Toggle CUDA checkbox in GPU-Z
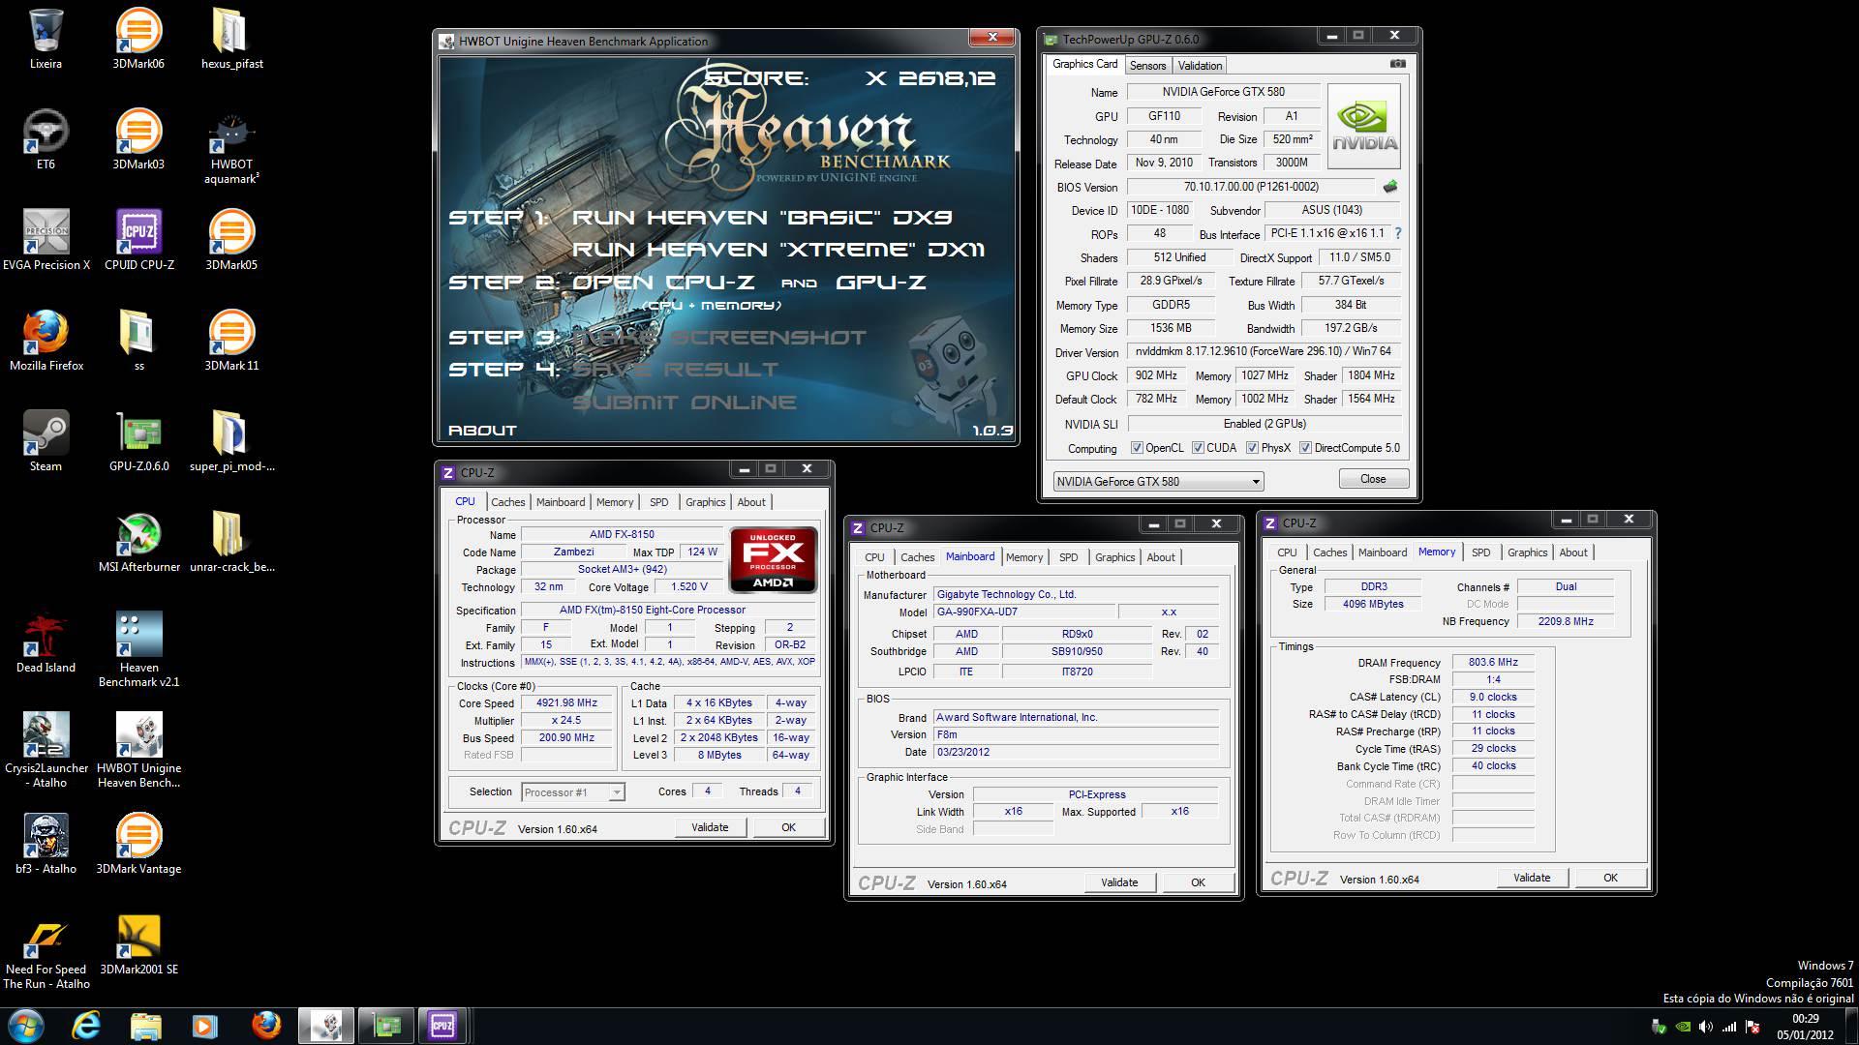 click(x=1198, y=448)
